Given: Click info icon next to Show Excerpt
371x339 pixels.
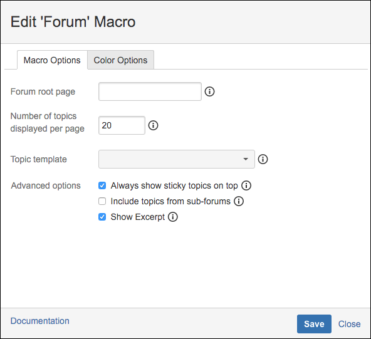Looking at the screenshot, I should pyautogui.click(x=173, y=217).
